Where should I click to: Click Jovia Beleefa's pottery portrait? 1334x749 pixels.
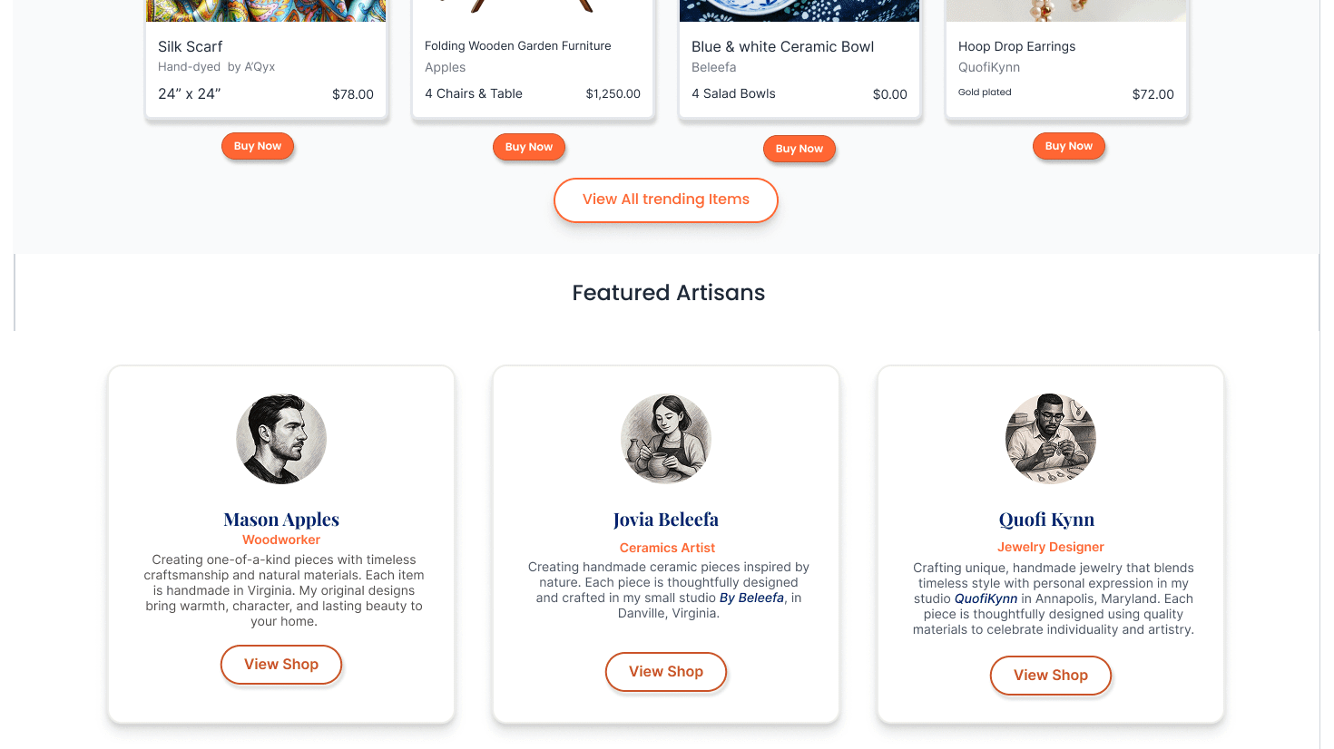666,439
